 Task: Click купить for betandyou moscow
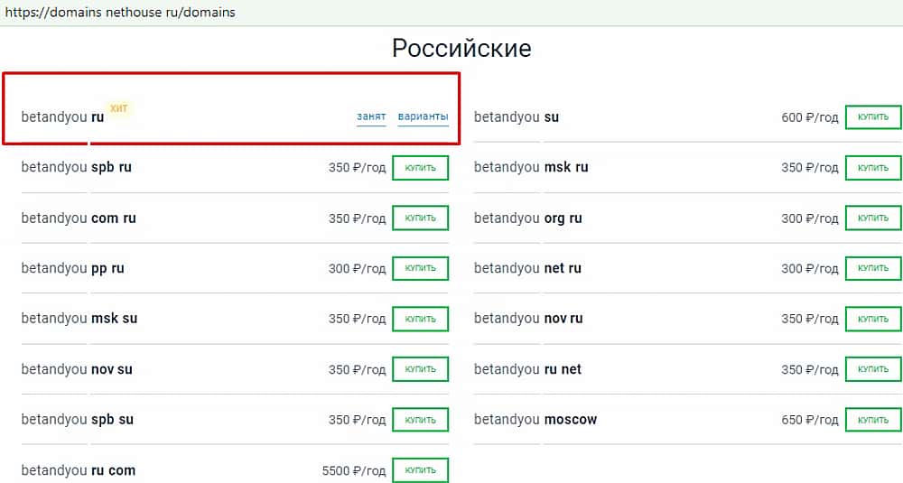(x=873, y=420)
